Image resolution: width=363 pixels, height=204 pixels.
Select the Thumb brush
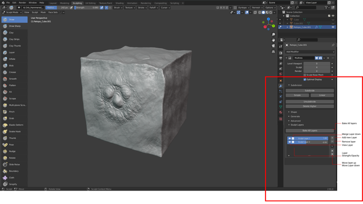pos(14,138)
